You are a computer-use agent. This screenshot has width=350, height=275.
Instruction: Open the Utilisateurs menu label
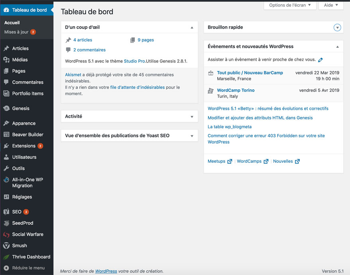coord(24,157)
